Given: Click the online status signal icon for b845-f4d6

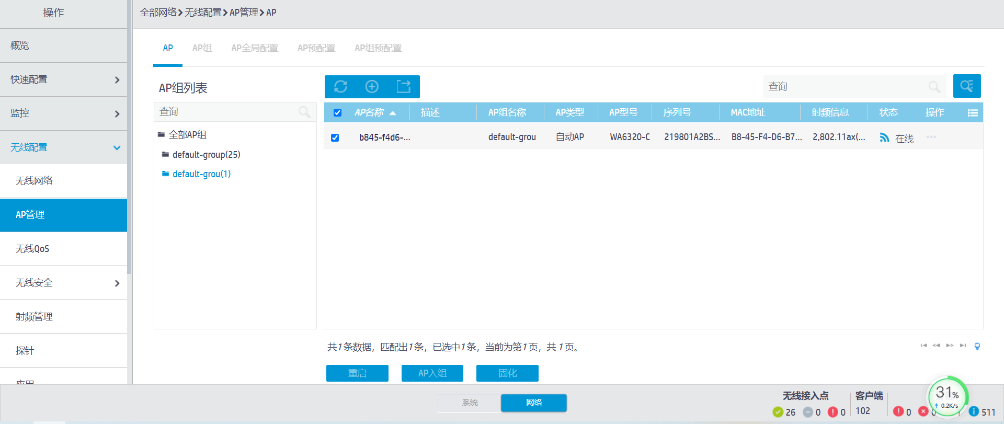Looking at the screenshot, I should coord(884,137).
